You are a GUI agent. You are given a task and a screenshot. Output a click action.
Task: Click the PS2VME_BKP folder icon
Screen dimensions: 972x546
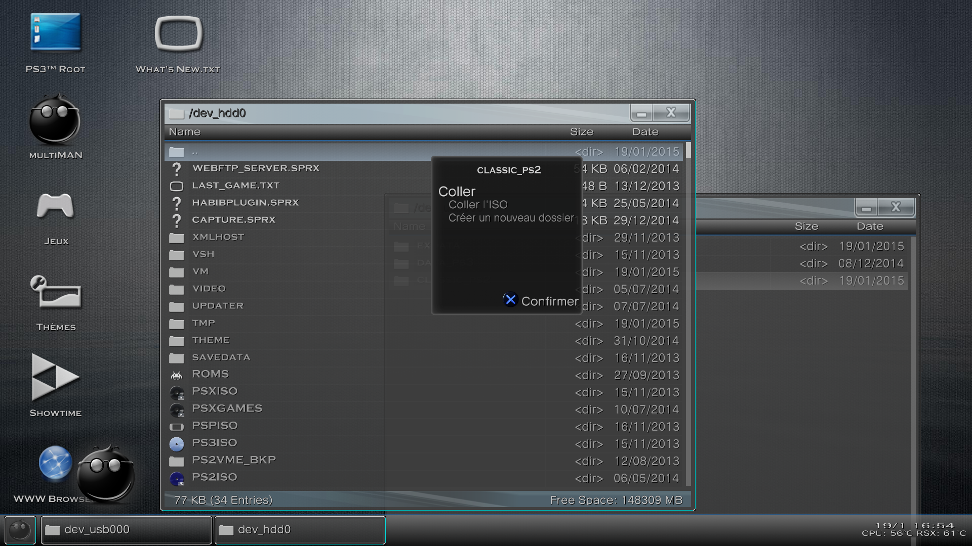(176, 461)
